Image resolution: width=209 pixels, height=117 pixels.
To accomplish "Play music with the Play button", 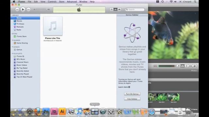I will 23,9.
